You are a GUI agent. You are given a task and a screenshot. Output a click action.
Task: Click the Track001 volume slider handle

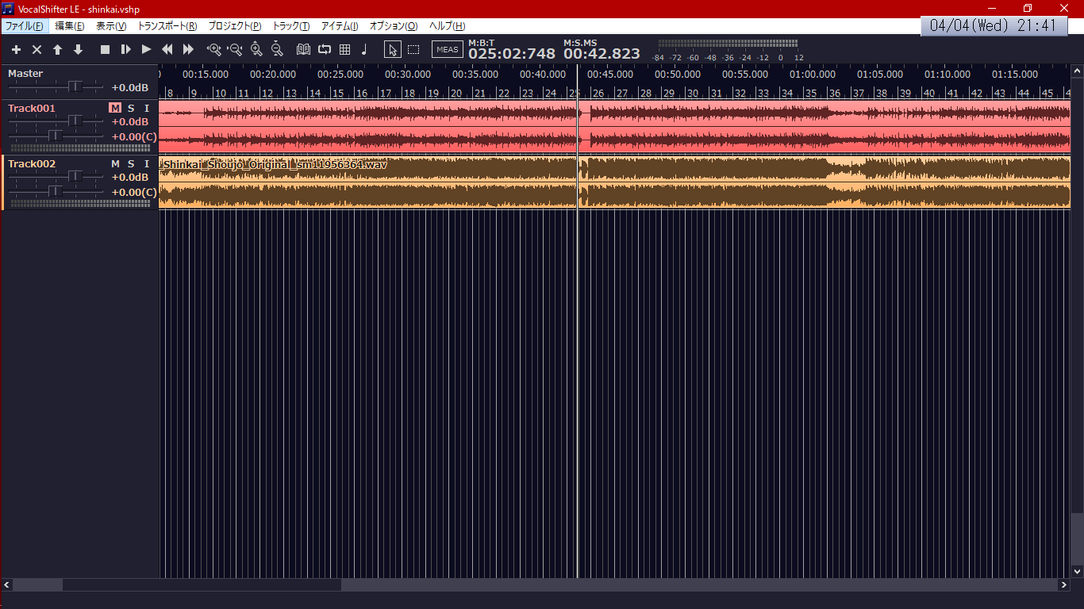(x=75, y=121)
